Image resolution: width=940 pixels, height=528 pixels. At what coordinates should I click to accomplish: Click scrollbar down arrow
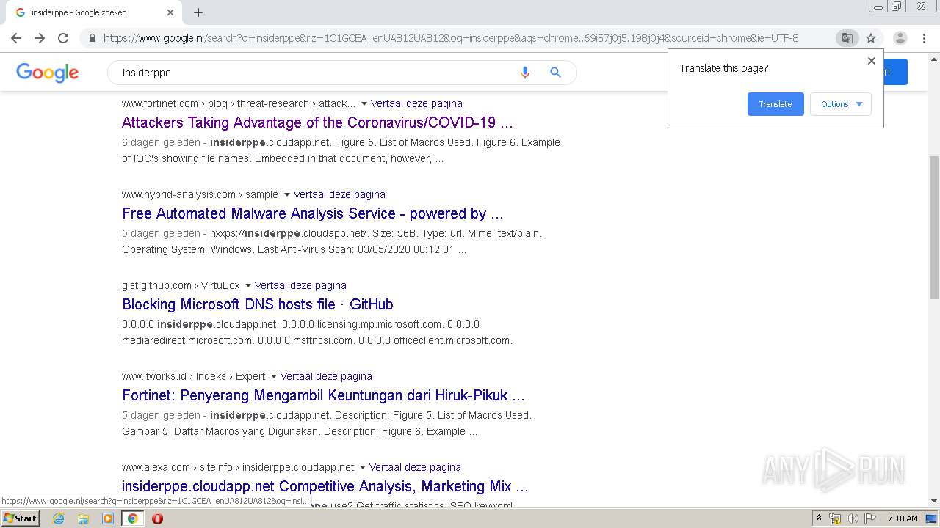pyautogui.click(x=933, y=501)
